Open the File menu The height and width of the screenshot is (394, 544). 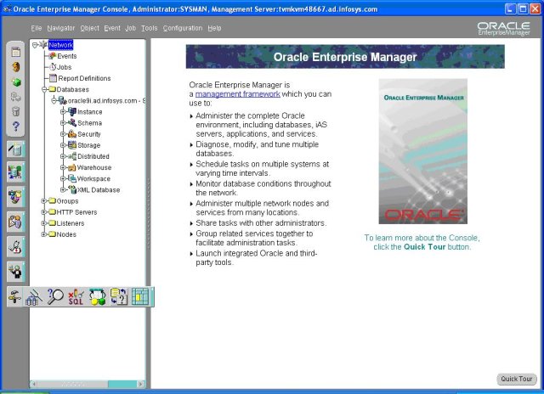[37, 28]
